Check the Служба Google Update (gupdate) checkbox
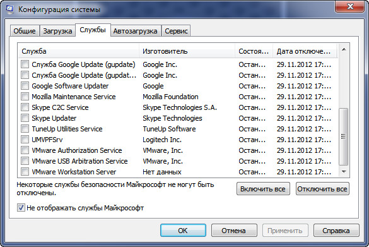This screenshot has height=247, width=369. 25,64
